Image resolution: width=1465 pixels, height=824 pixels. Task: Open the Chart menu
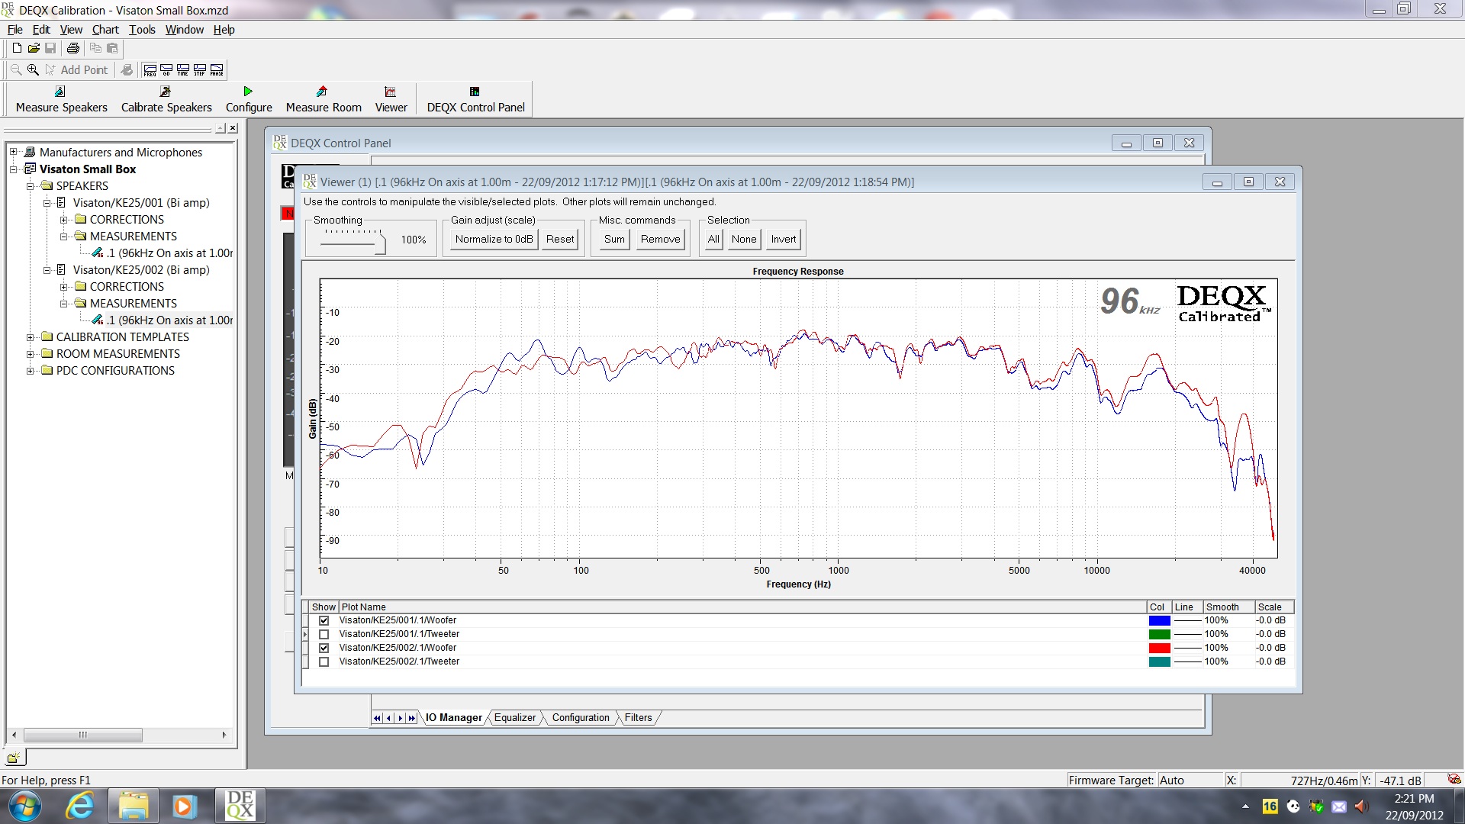coord(105,30)
